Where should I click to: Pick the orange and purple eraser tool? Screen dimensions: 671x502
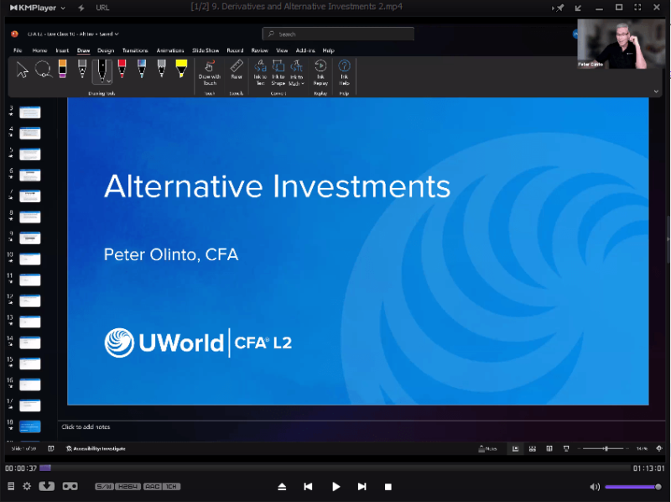click(62, 69)
